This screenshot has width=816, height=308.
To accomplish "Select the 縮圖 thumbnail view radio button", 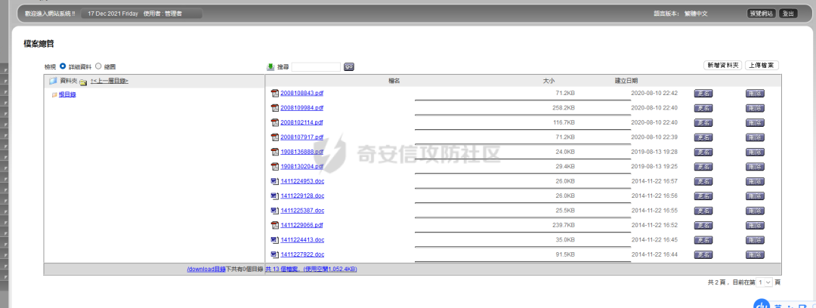I will [98, 66].
